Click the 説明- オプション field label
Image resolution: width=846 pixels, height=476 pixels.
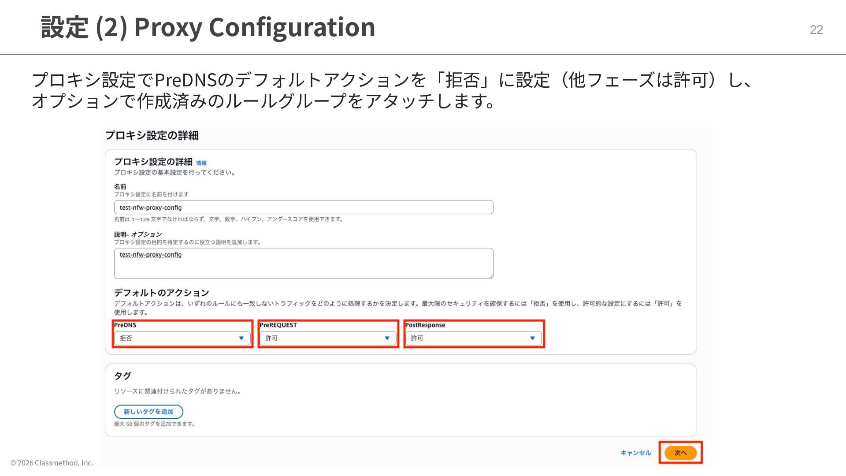[138, 234]
